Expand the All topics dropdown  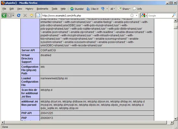pos(113,9)
